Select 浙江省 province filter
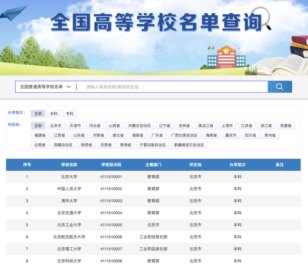Viewport: 308px width, 267px height. [266, 126]
